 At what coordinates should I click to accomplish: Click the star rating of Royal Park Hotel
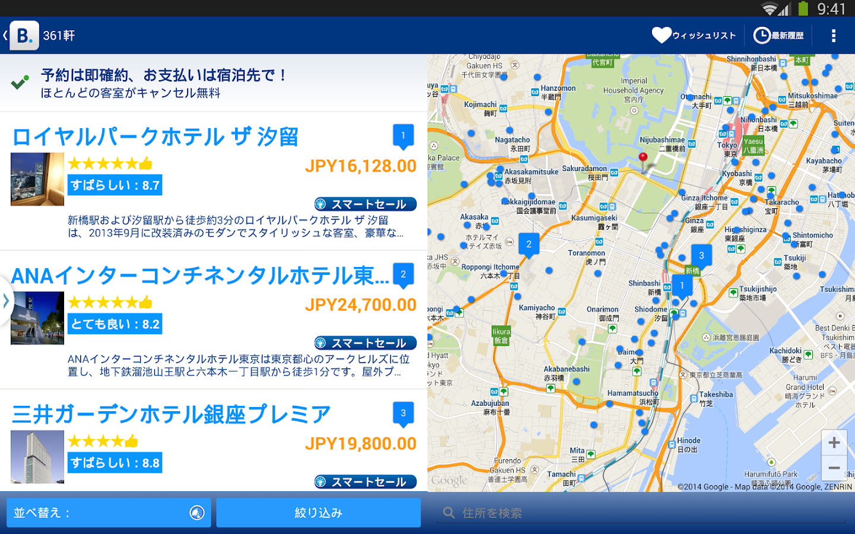pos(110,164)
